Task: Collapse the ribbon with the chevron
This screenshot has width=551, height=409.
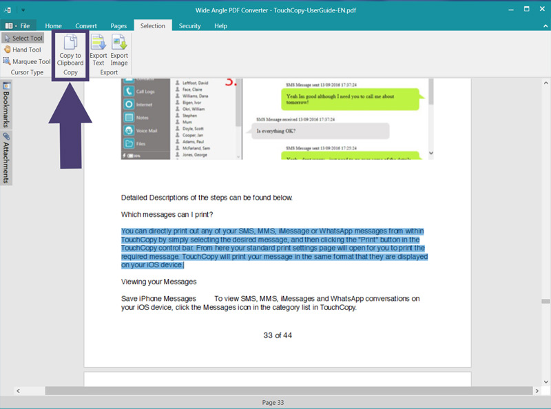Action: coord(545,25)
